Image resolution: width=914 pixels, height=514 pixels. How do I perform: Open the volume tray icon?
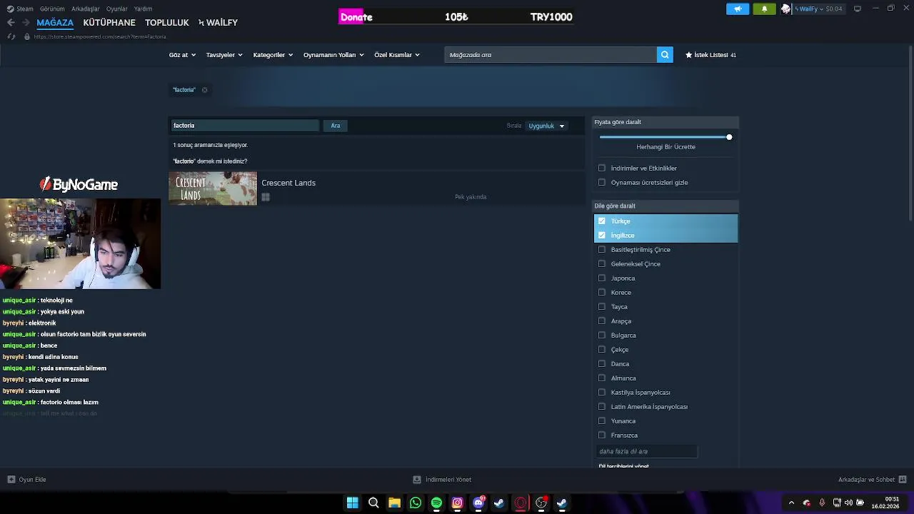(848, 503)
